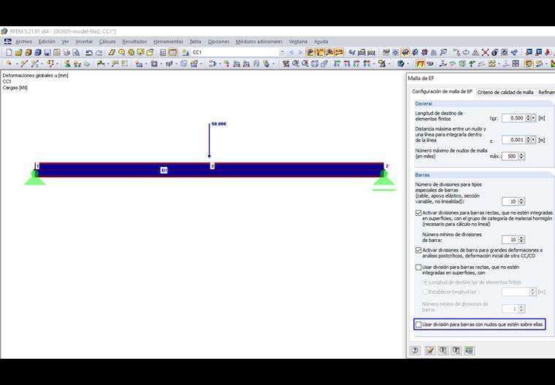The width and height of the screenshot is (555, 385).
Task: Check 'Usar división para barras rectas' checkbox
Action: point(418,268)
